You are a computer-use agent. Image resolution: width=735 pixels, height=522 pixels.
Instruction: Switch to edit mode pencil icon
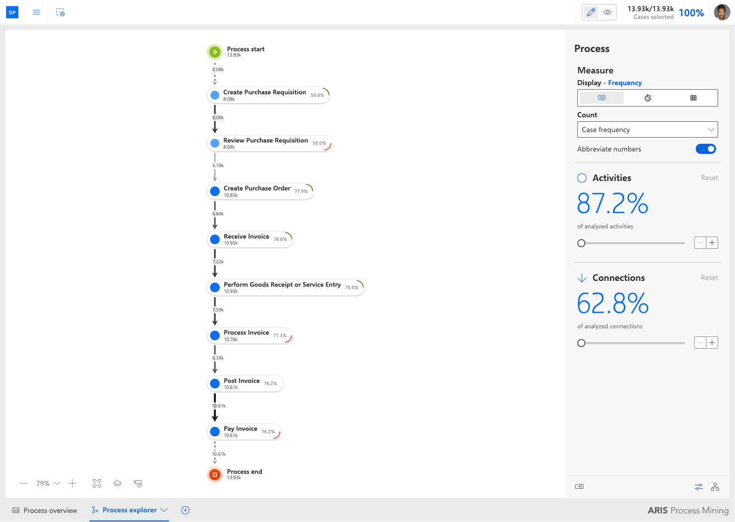591,12
